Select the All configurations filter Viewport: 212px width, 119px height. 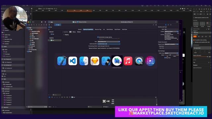pyautogui.click(x=70, y=32)
